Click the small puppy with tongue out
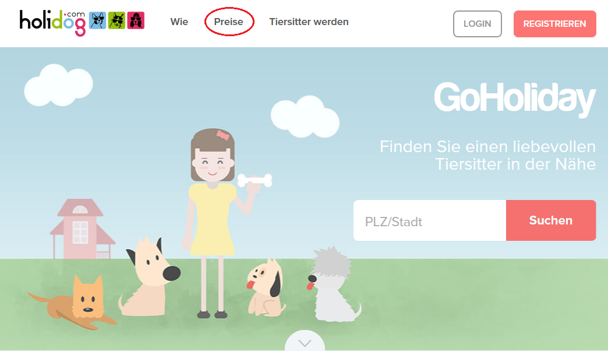The image size is (608, 351). click(x=265, y=289)
